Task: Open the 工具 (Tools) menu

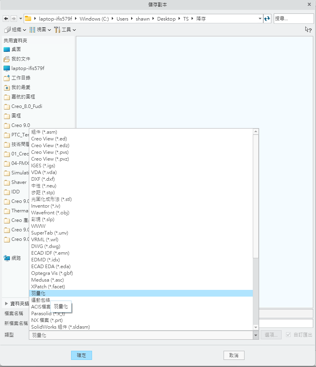Action: point(65,30)
